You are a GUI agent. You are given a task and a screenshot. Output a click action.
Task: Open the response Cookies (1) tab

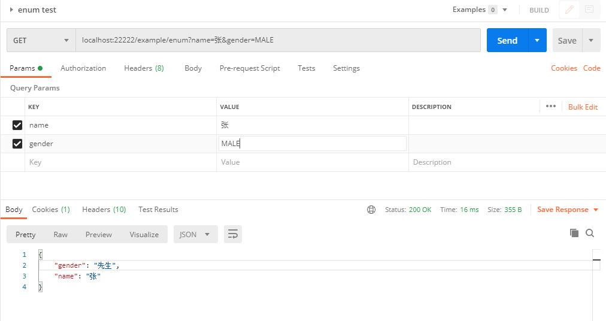tap(51, 210)
